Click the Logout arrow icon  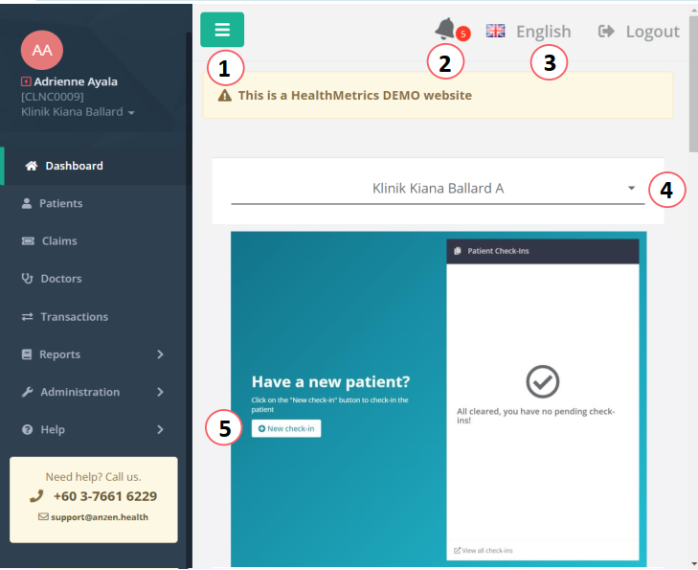click(x=606, y=32)
